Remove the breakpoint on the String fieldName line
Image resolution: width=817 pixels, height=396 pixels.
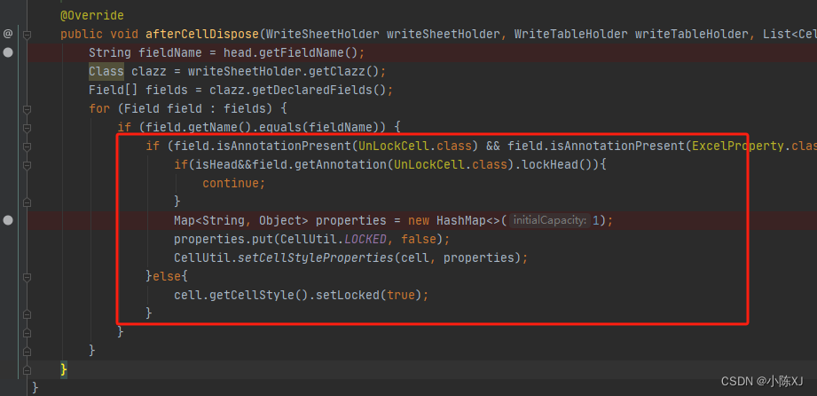[8, 52]
